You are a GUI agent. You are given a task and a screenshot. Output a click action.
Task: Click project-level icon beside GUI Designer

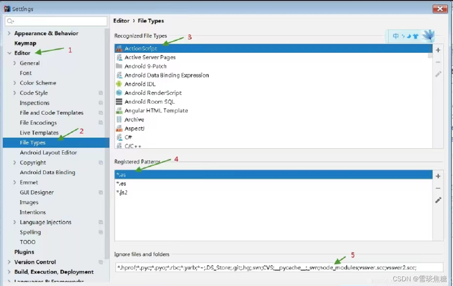100,192
